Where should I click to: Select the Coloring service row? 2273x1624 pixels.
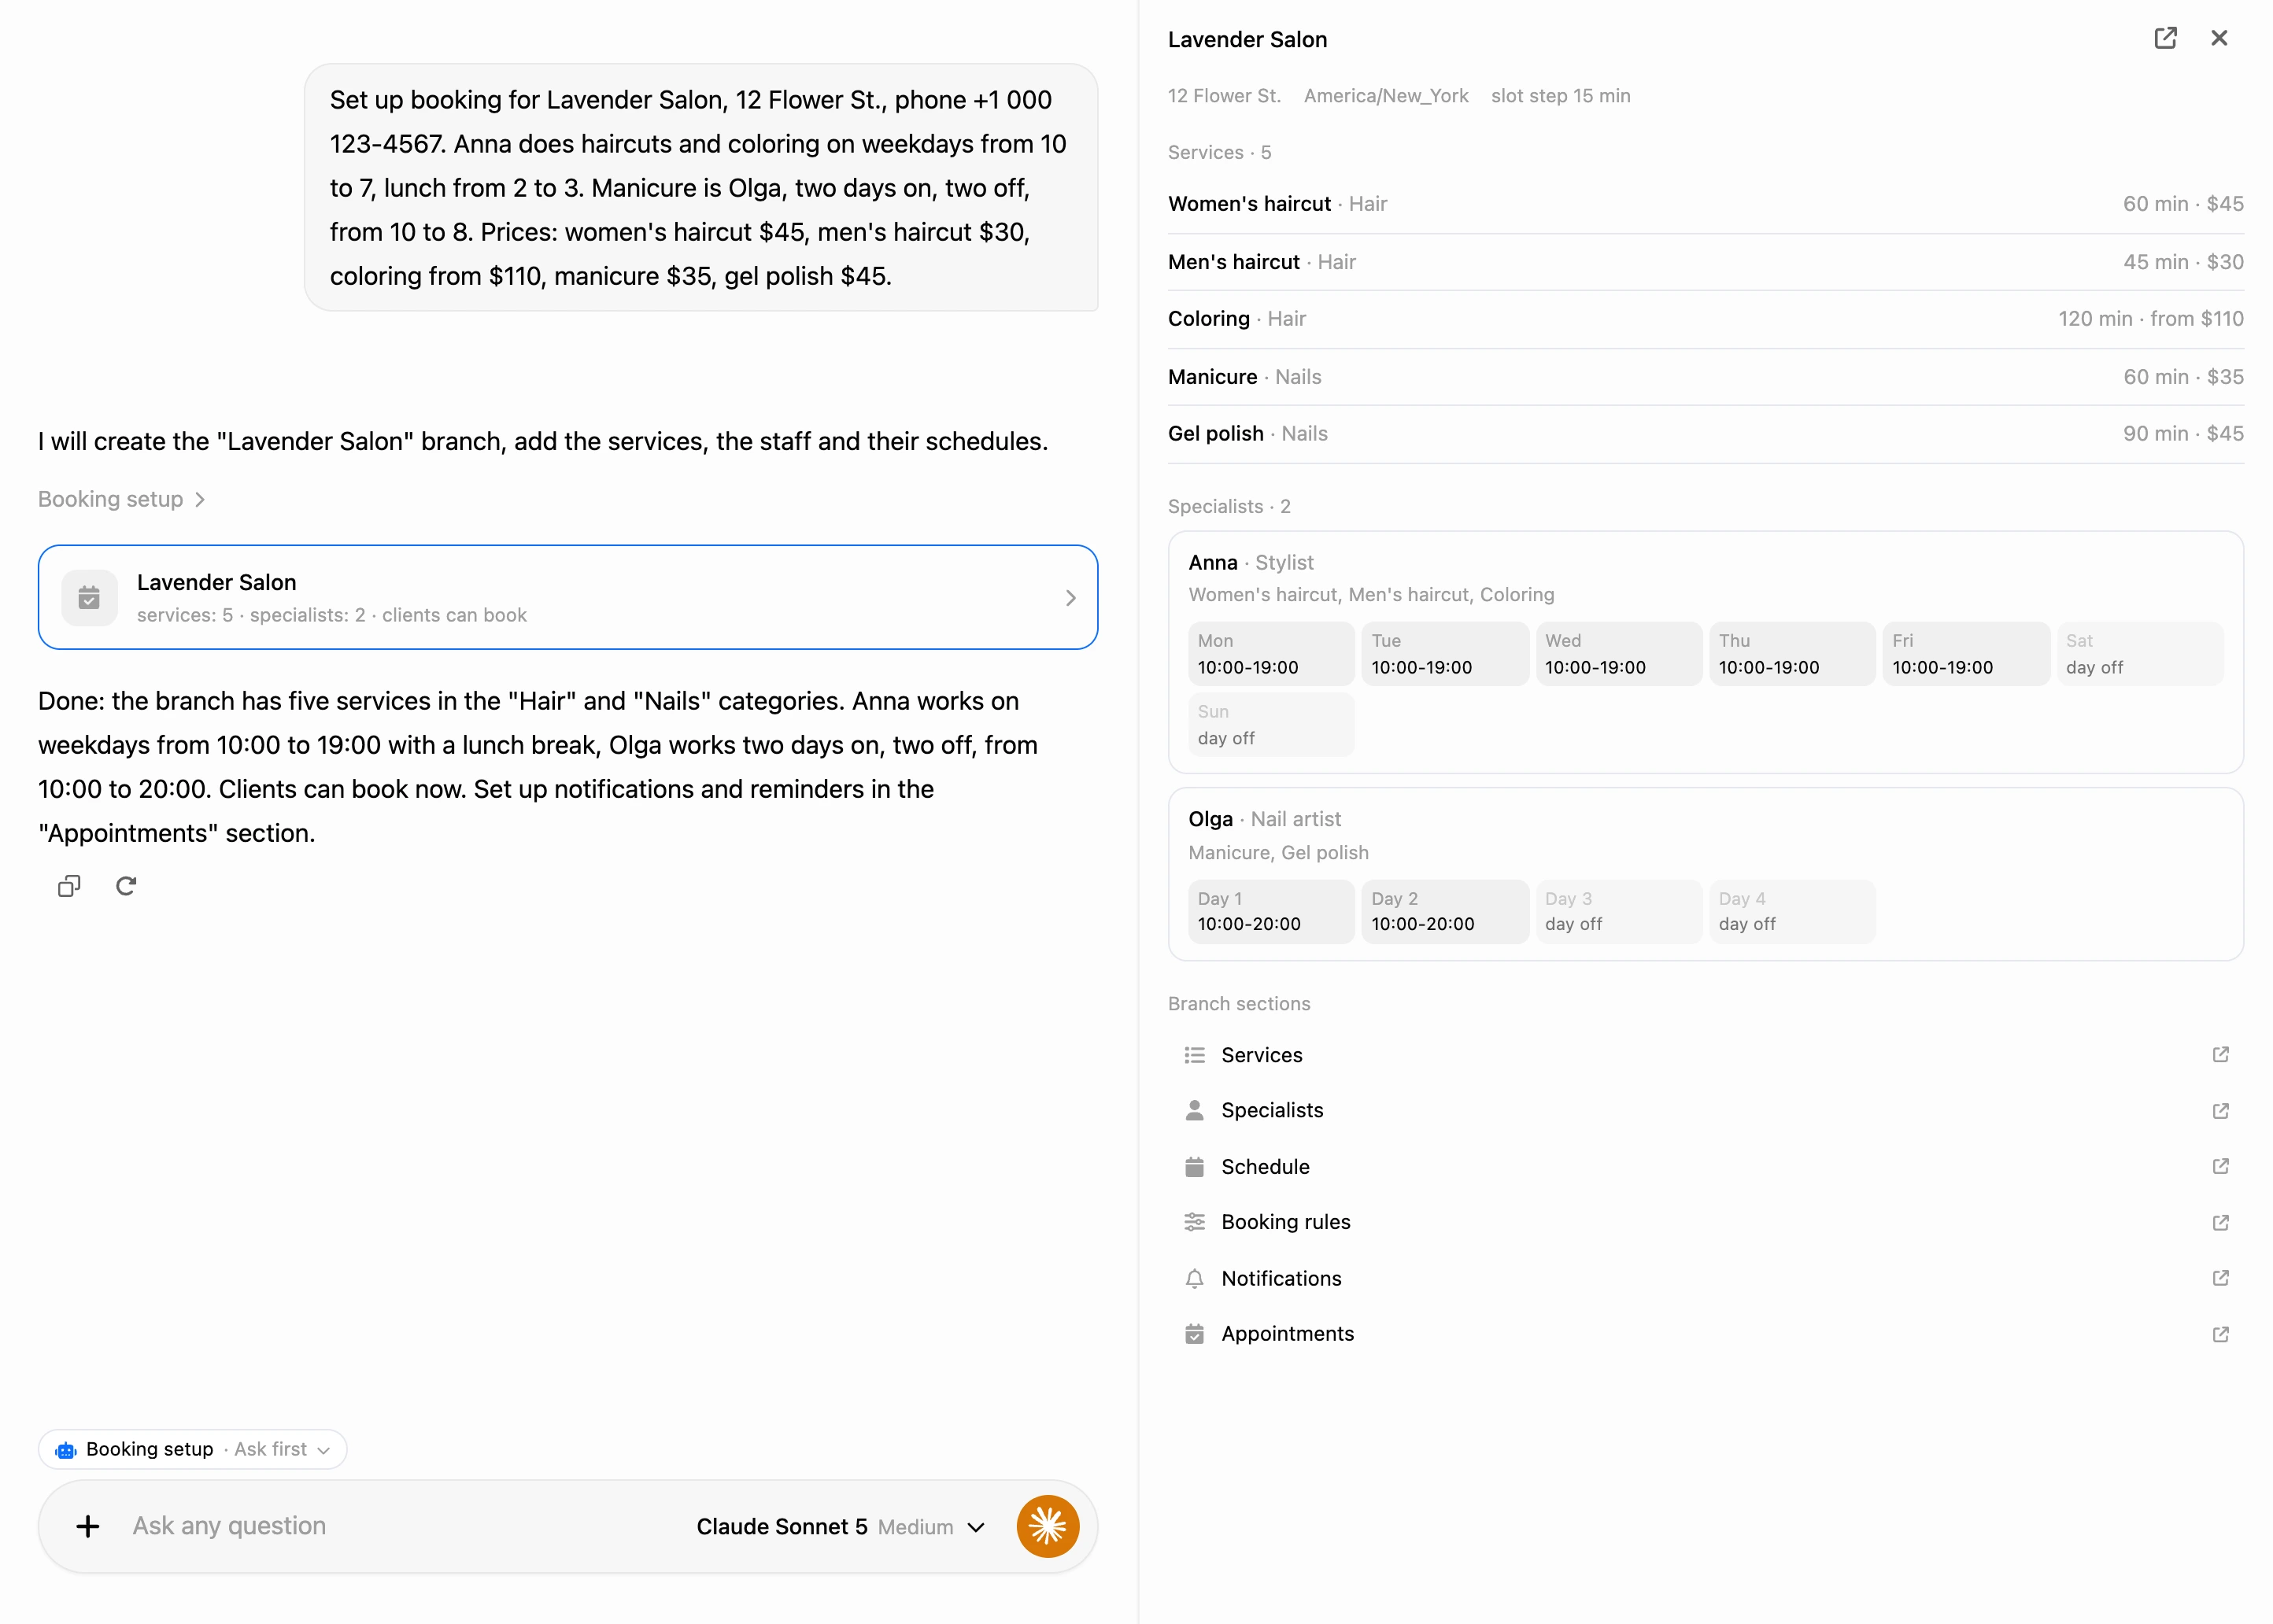click(1705, 319)
